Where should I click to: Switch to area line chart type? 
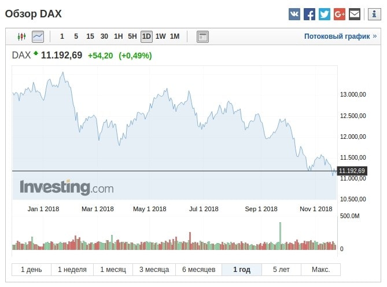tap(38, 36)
